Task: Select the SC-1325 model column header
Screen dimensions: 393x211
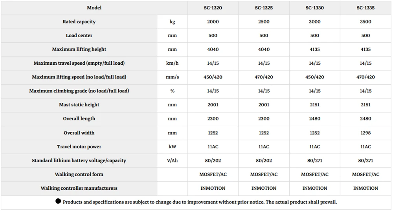Action: [264, 8]
